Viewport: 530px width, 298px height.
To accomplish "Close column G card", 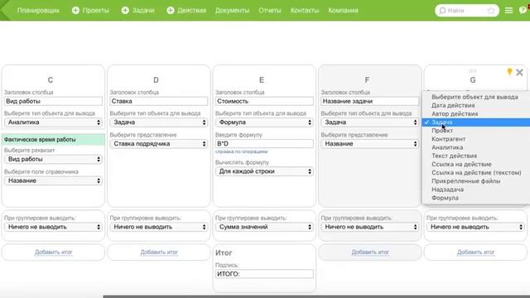I will tap(519, 72).
